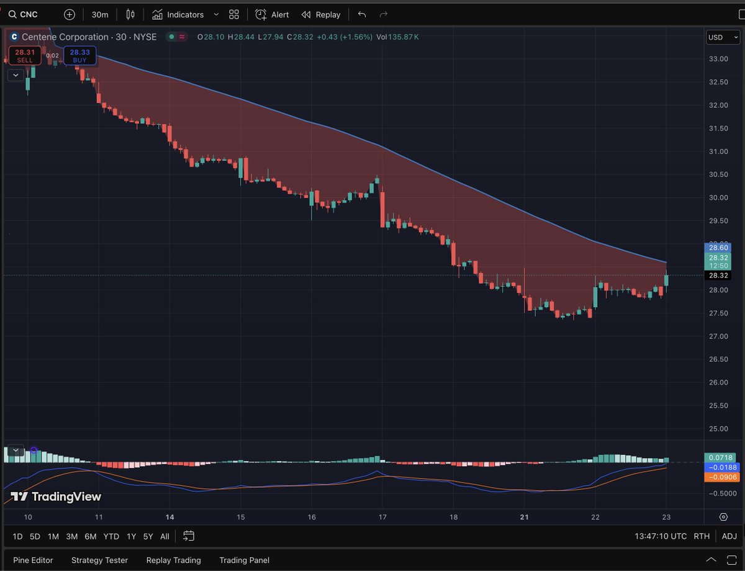Select YTD time range
This screenshot has height=571, width=745.
pyautogui.click(x=111, y=536)
